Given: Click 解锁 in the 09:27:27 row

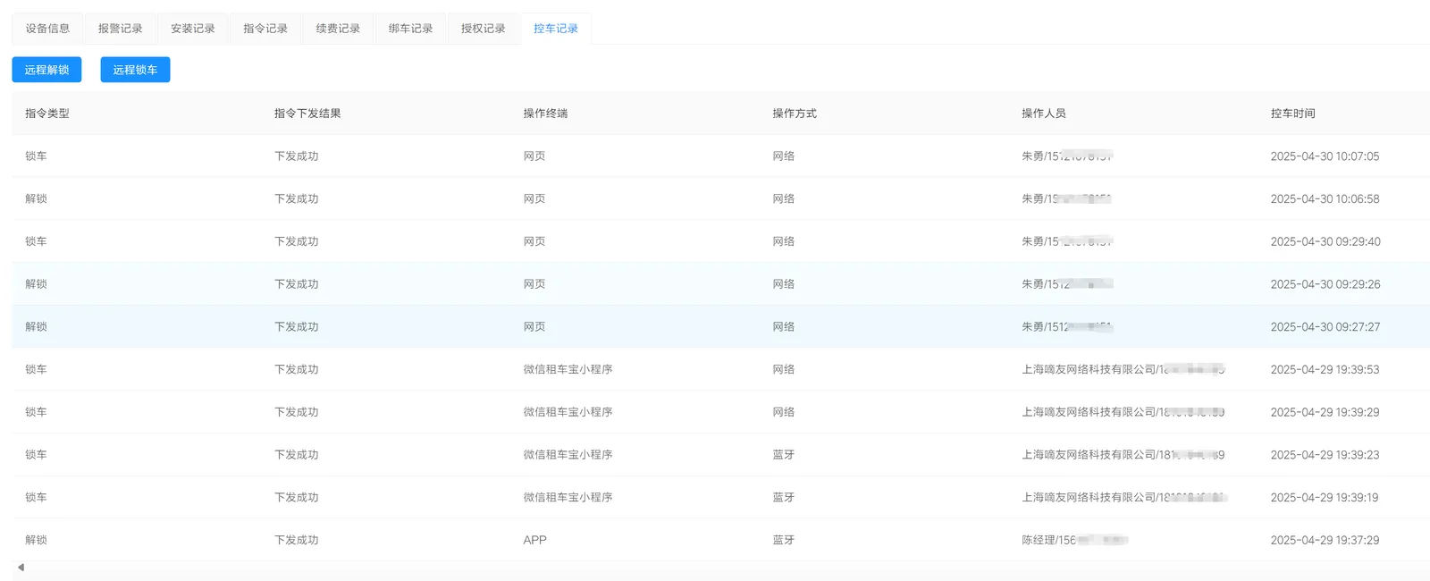Looking at the screenshot, I should click(x=36, y=327).
